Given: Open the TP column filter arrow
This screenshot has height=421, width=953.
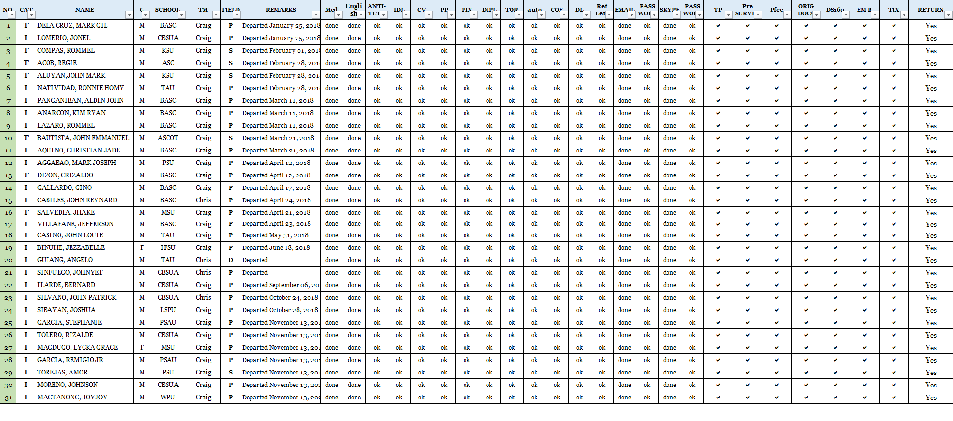Looking at the screenshot, I should (728, 15).
